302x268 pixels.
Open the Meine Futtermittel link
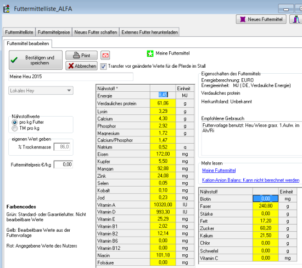click(219, 171)
